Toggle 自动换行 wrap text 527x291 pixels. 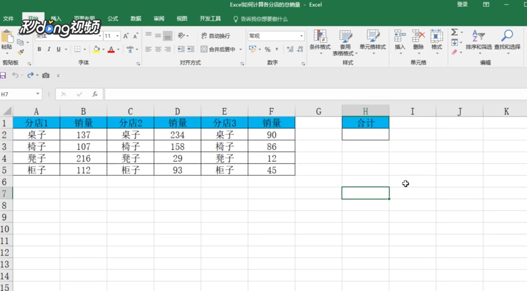pos(216,36)
